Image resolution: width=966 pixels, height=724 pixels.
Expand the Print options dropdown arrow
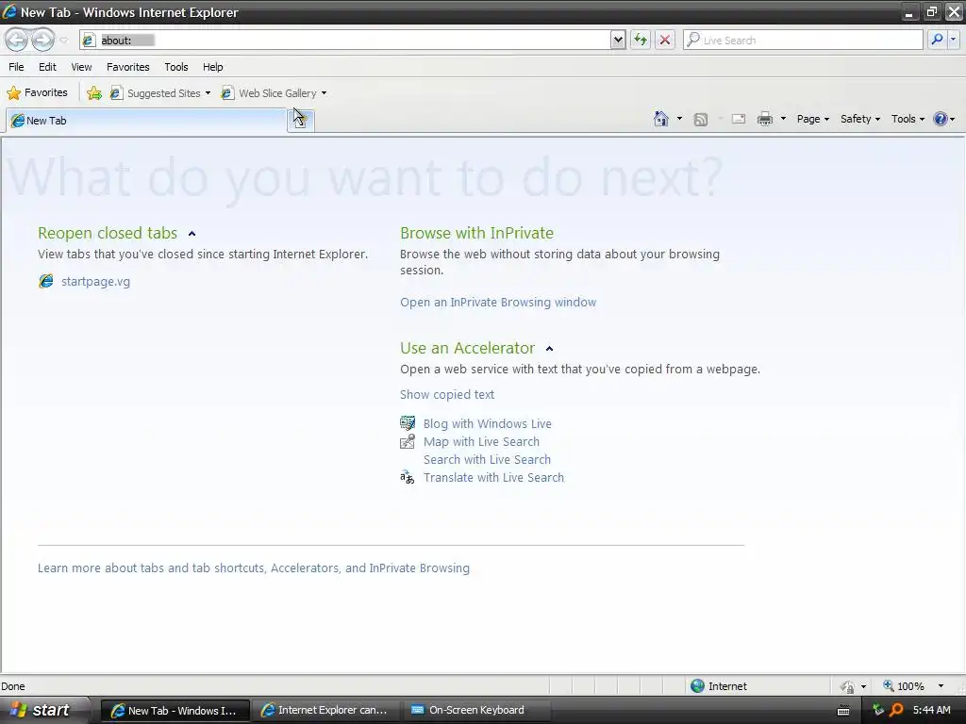(x=783, y=119)
